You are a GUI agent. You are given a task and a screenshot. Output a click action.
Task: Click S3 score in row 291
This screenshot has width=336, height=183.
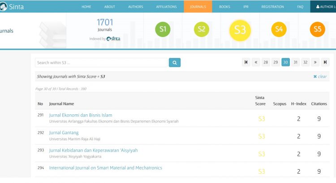pyautogui.click(x=262, y=119)
